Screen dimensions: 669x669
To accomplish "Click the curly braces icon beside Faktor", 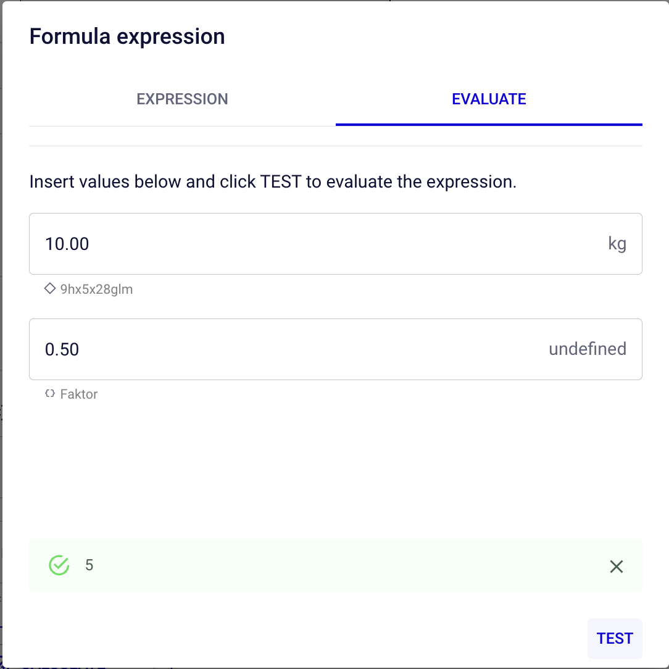I will 50,394.
